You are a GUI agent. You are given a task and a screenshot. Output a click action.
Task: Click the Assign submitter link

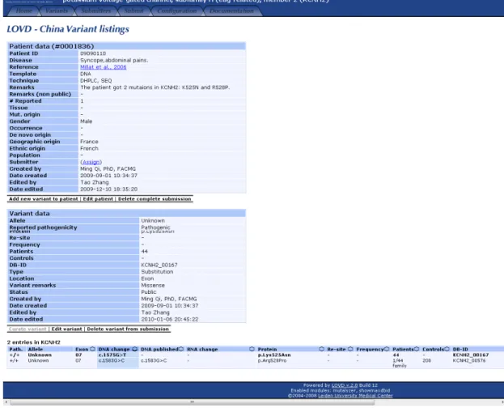click(x=91, y=162)
